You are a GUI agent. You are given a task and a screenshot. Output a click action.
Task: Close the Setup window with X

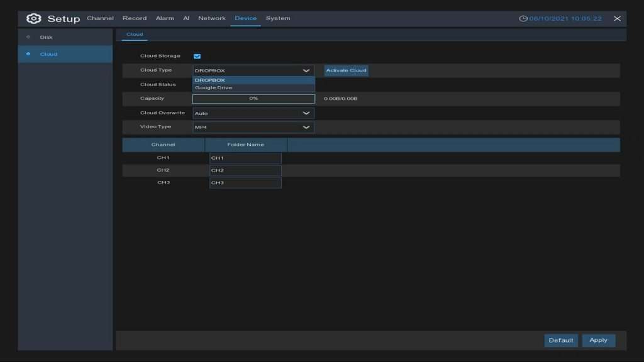pyautogui.click(x=617, y=19)
